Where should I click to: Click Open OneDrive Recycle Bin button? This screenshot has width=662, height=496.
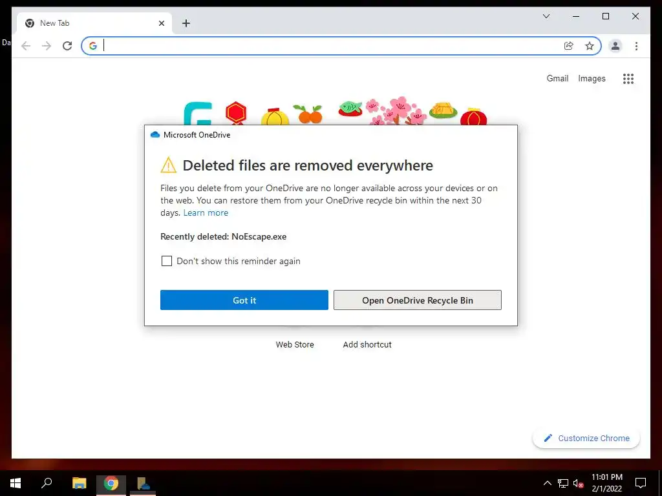point(418,300)
